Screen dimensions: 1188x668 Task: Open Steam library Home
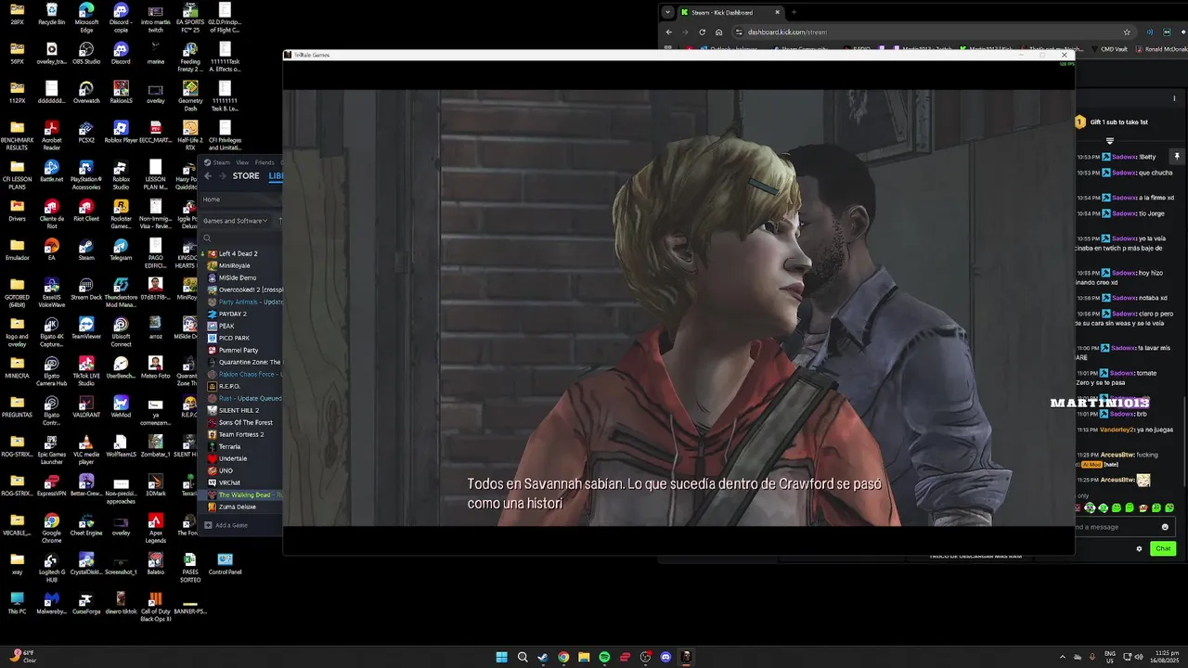[x=212, y=199]
